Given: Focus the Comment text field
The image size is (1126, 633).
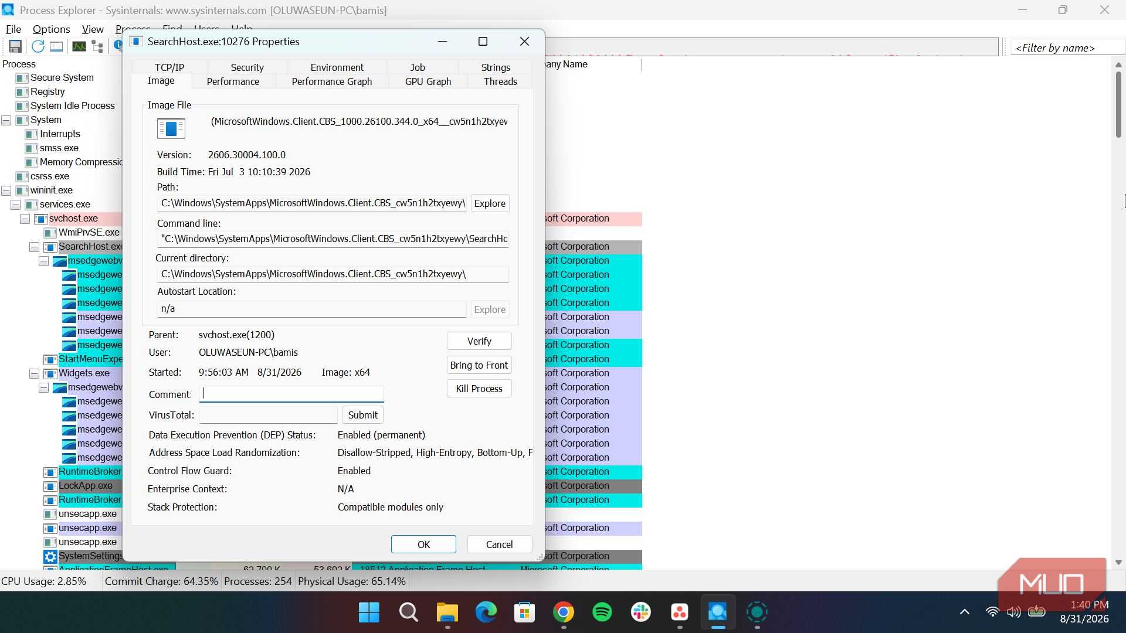Looking at the screenshot, I should click(x=291, y=394).
